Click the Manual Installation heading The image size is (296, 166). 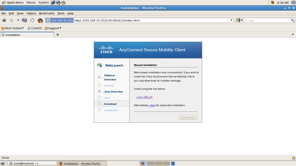coord(145,65)
